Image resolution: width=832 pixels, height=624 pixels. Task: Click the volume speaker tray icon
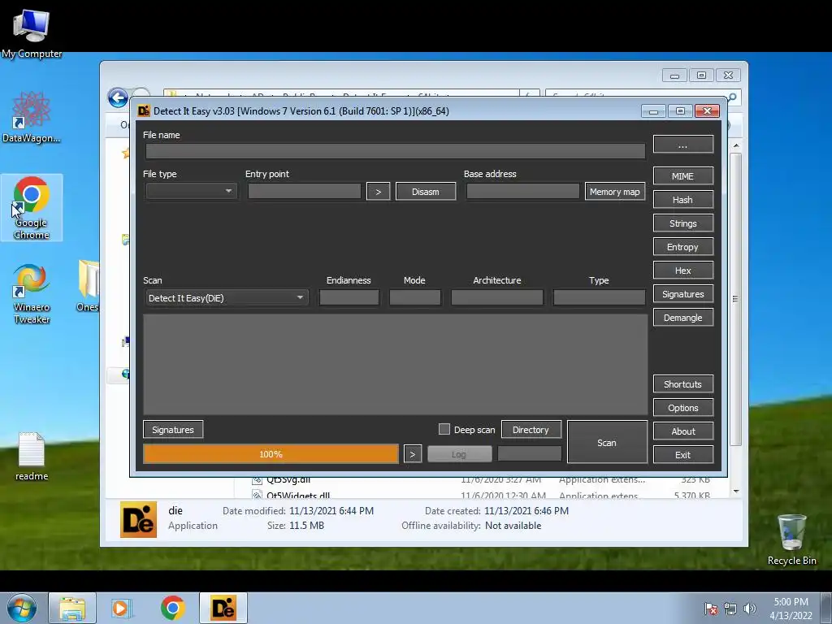pyautogui.click(x=750, y=609)
